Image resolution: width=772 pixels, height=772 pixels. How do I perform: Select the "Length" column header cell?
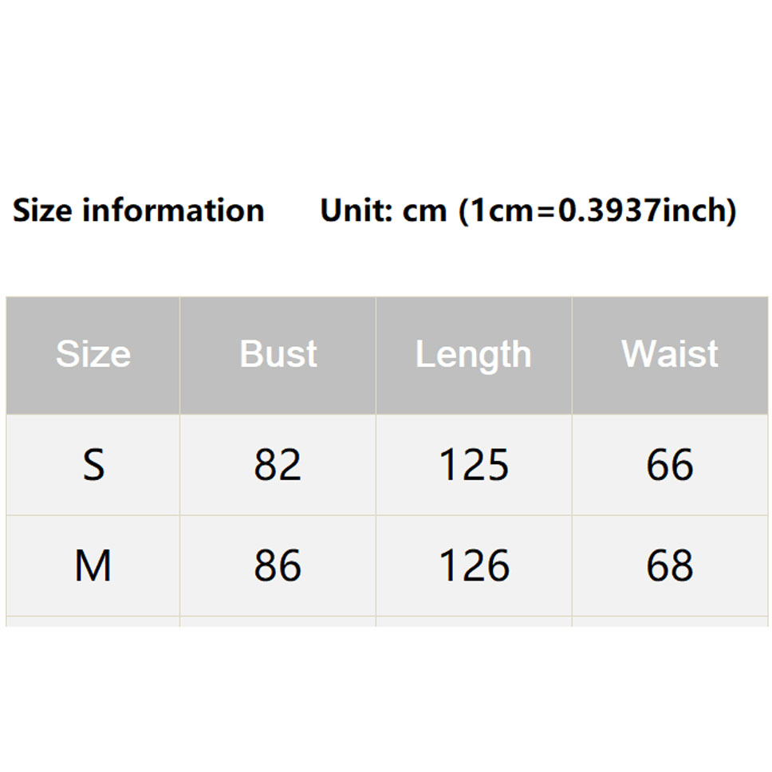coord(474,355)
